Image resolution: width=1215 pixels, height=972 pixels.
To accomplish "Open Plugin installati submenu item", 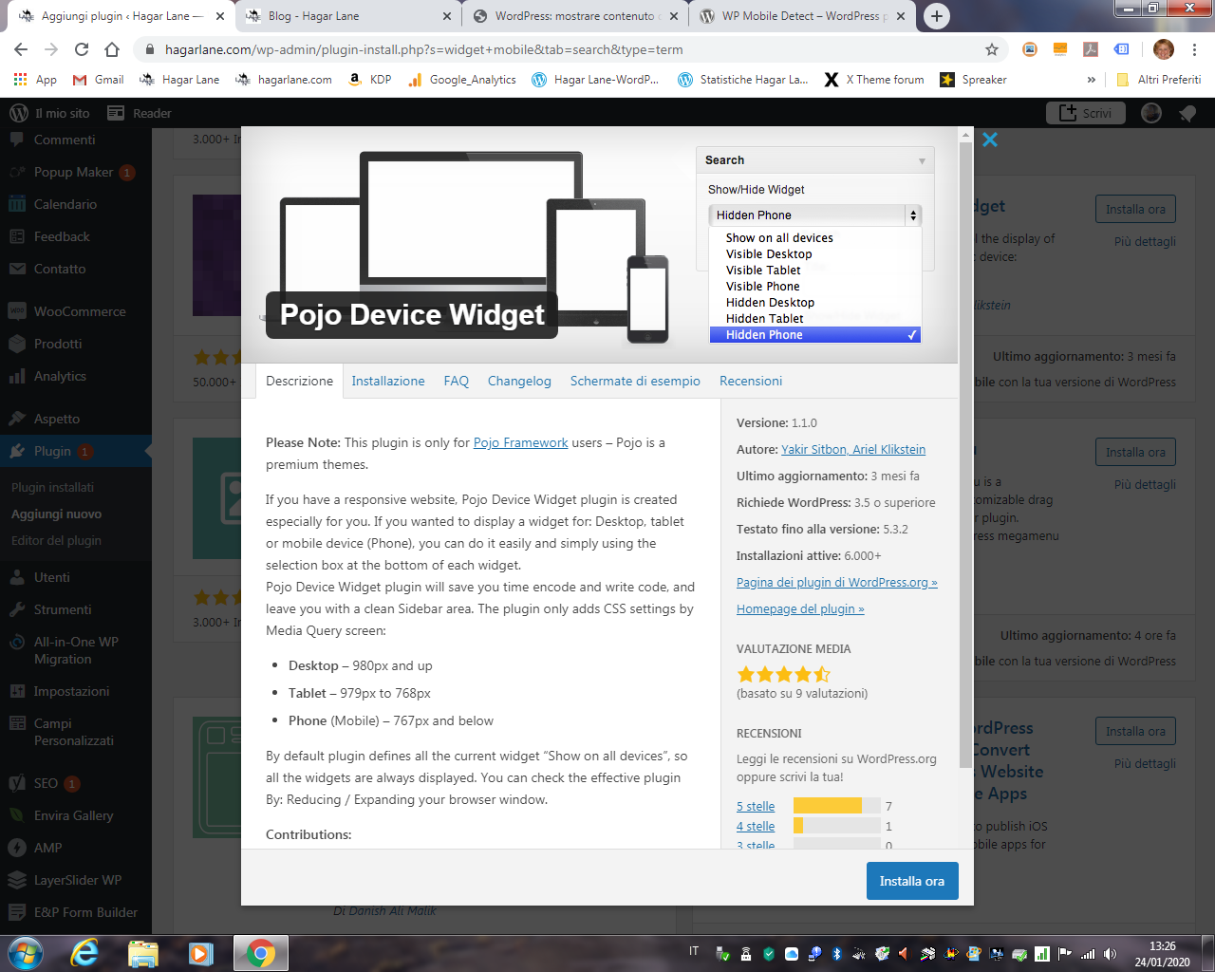I will tap(53, 487).
